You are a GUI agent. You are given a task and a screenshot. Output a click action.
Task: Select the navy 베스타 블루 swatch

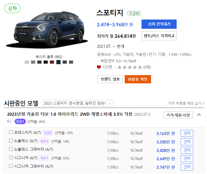coord(58,62)
